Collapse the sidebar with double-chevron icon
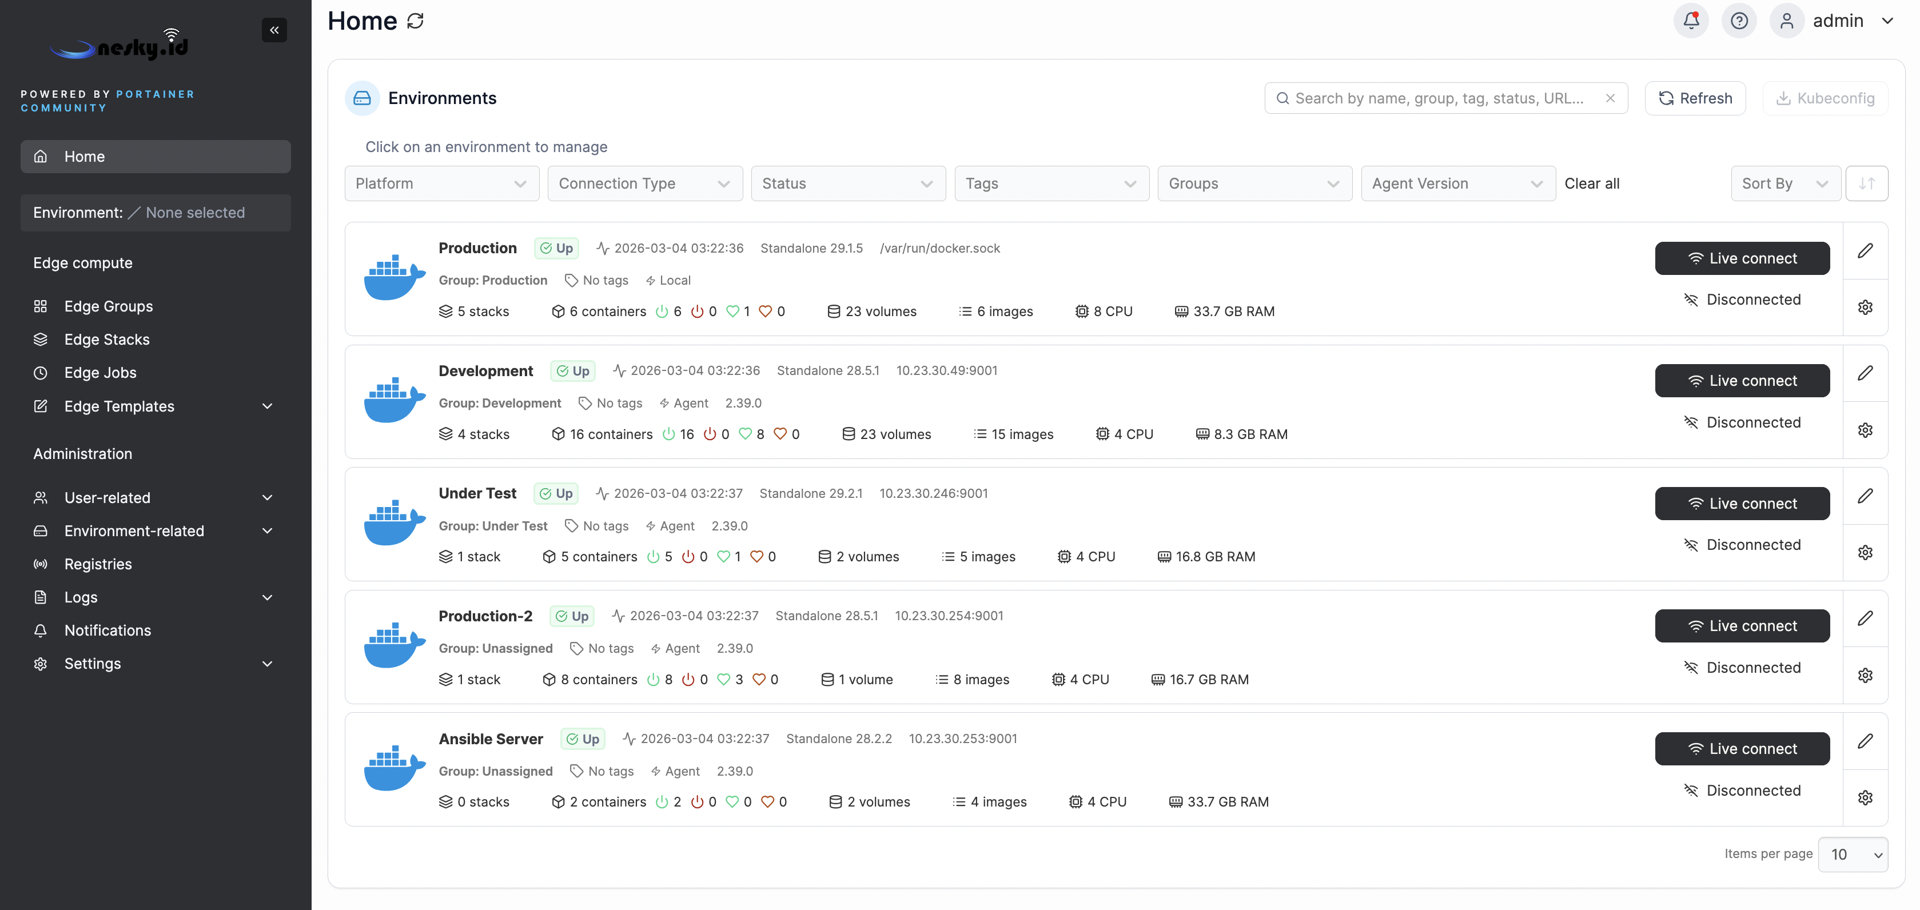Image resolution: width=1920 pixels, height=910 pixels. pos(274,30)
